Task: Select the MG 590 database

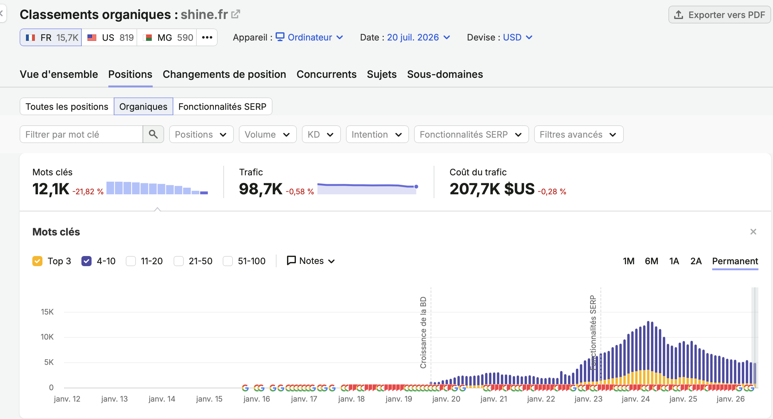Action: point(167,37)
